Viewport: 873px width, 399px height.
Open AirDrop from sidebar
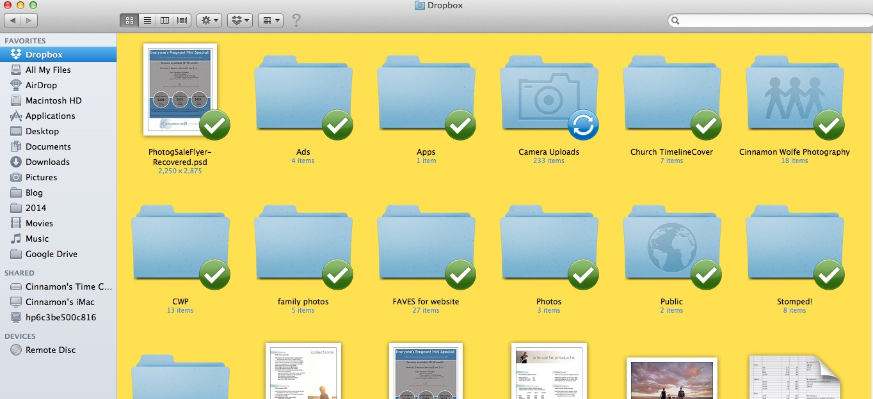pyautogui.click(x=58, y=85)
